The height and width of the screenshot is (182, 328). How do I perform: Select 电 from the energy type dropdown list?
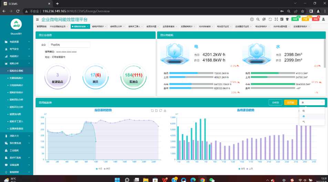[x=304, y=111]
